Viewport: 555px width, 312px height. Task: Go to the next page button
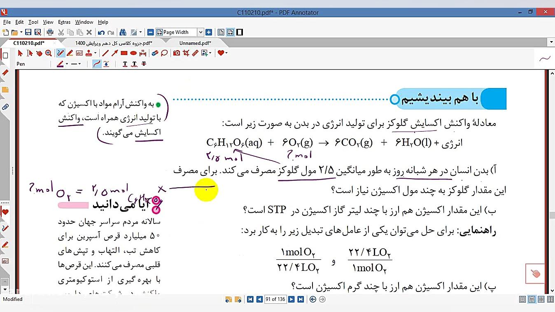tap(291, 300)
